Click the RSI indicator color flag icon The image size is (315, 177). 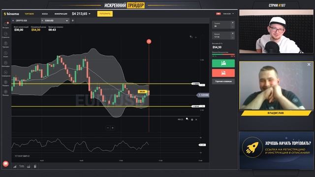click(x=187, y=119)
